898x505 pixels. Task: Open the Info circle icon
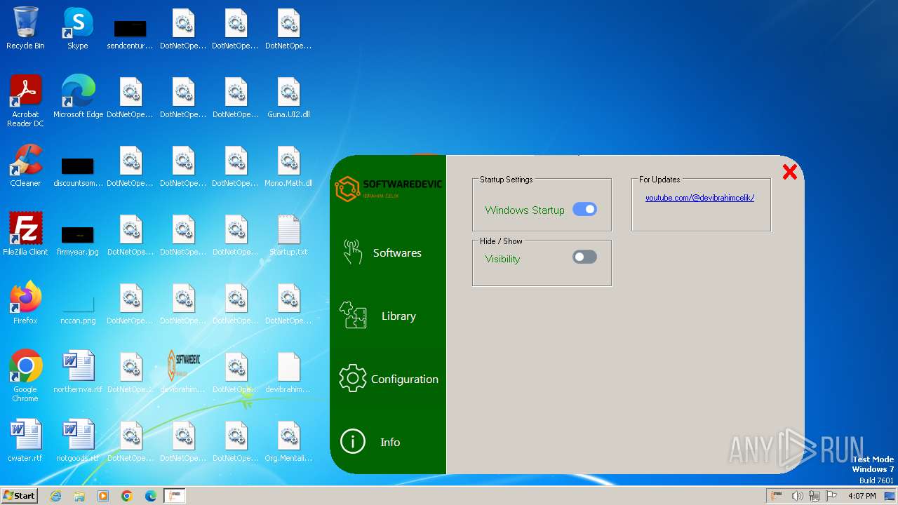coord(352,442)
